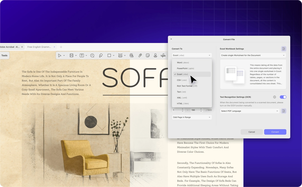302x187 pixels.
Task: Click the 'Text Recognition Settings (OCR)' label
Action: [x=235, y=97]
